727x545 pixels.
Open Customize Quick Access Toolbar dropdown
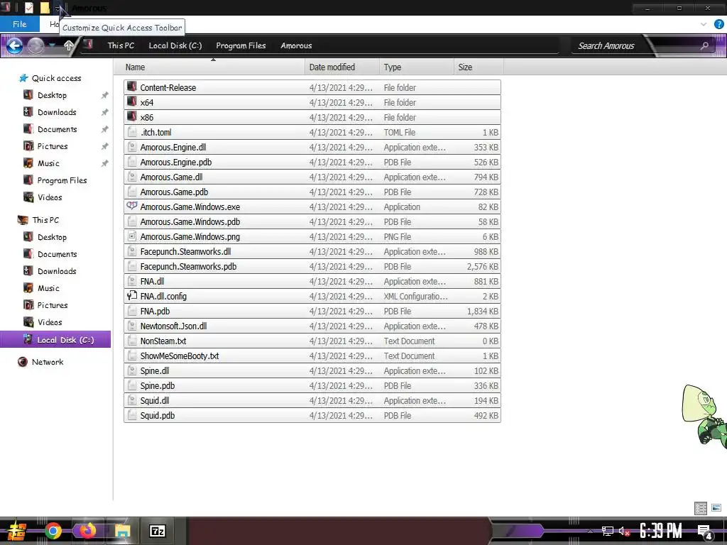click(57, 8)
